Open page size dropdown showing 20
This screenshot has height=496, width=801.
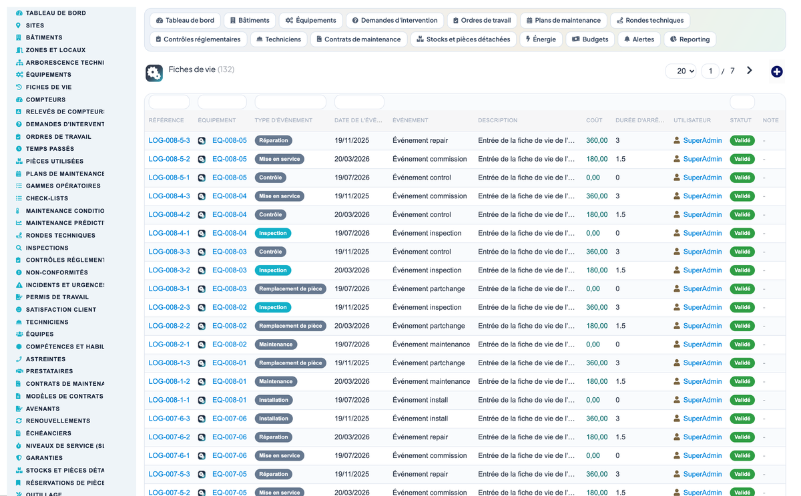681,71
